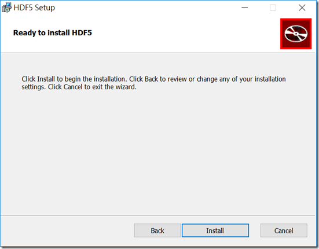Click the 'Click Install to begin' instruction text
Image resolution: width=319 pixels, height=249 pixels.
tap(153, 83)
